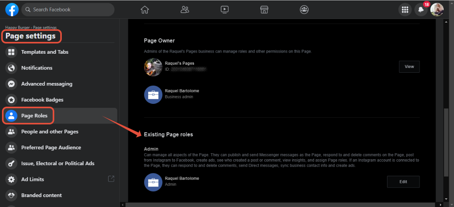Click the Business admin briefcase icon

(153, 94)
